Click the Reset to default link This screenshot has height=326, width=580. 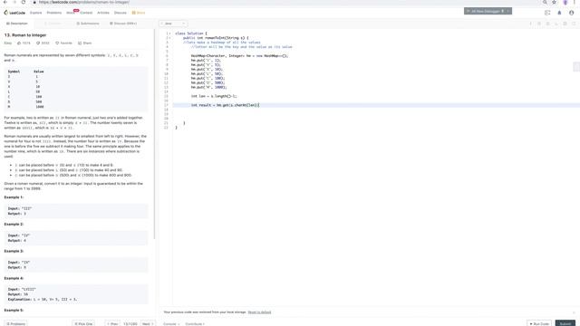259,312
